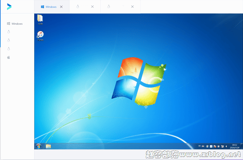Image resolution: width=243 pixels, height=160 pixels.
Task: Select the code folder on desktop
Action: click(40, 20)
